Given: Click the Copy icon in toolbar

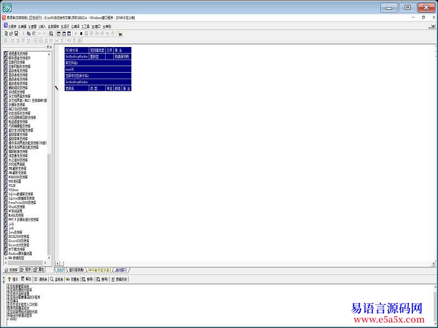Looking at the screenshot, I should [28, 33].
